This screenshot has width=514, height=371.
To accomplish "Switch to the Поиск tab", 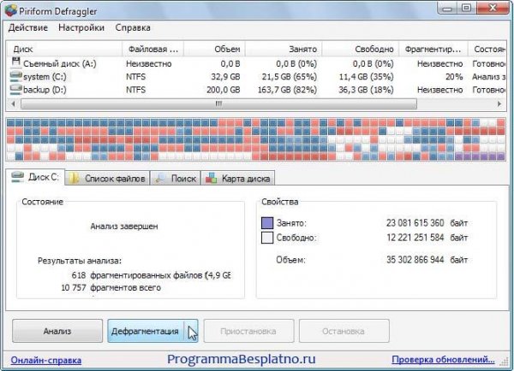I will pyautogui.click(x=176, y=178).
